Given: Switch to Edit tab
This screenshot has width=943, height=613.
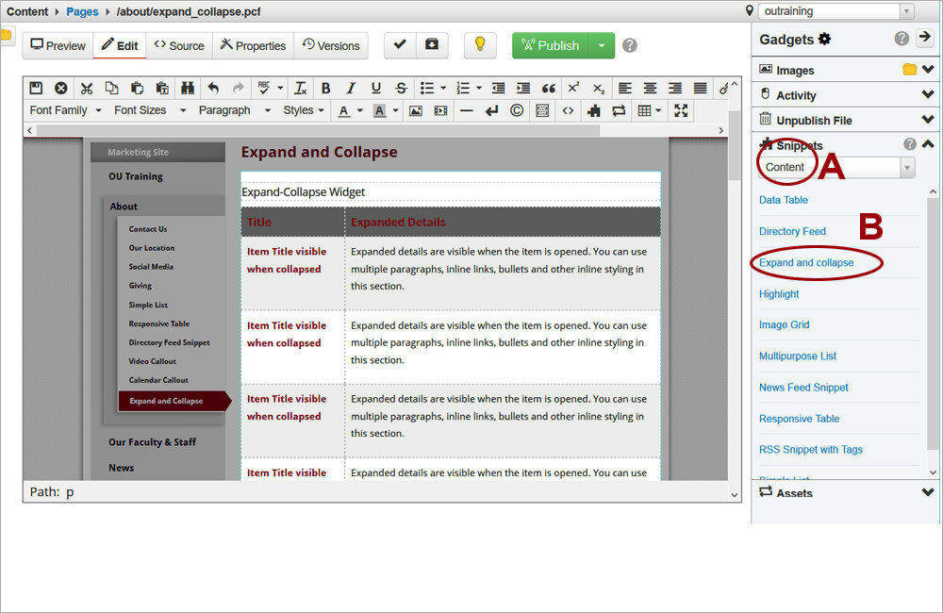Looking at the screenshot, I should pyautogui.click(x=120, y=45).
